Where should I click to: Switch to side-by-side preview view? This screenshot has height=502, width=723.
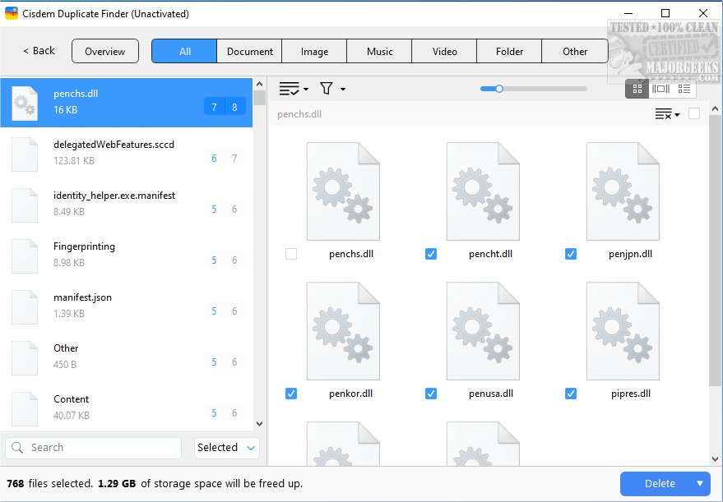coord(660,89)
